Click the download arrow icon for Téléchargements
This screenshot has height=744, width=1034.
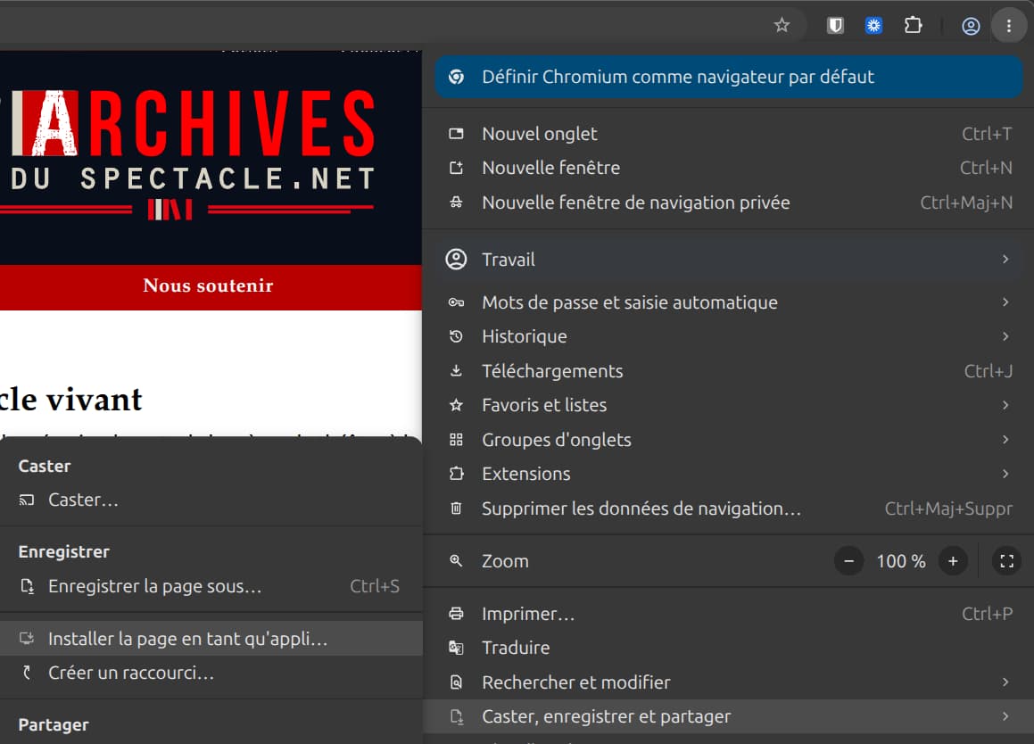456,371
